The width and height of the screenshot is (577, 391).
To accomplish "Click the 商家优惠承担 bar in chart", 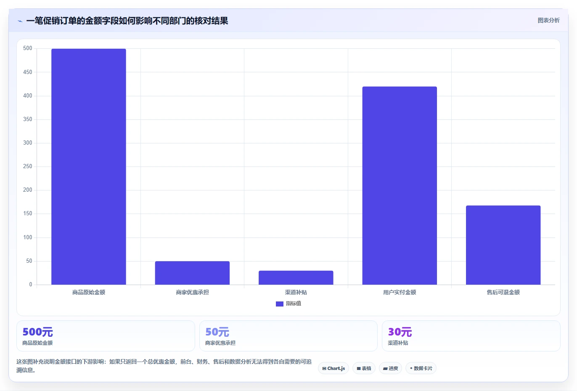I will [x=192, y=273].
